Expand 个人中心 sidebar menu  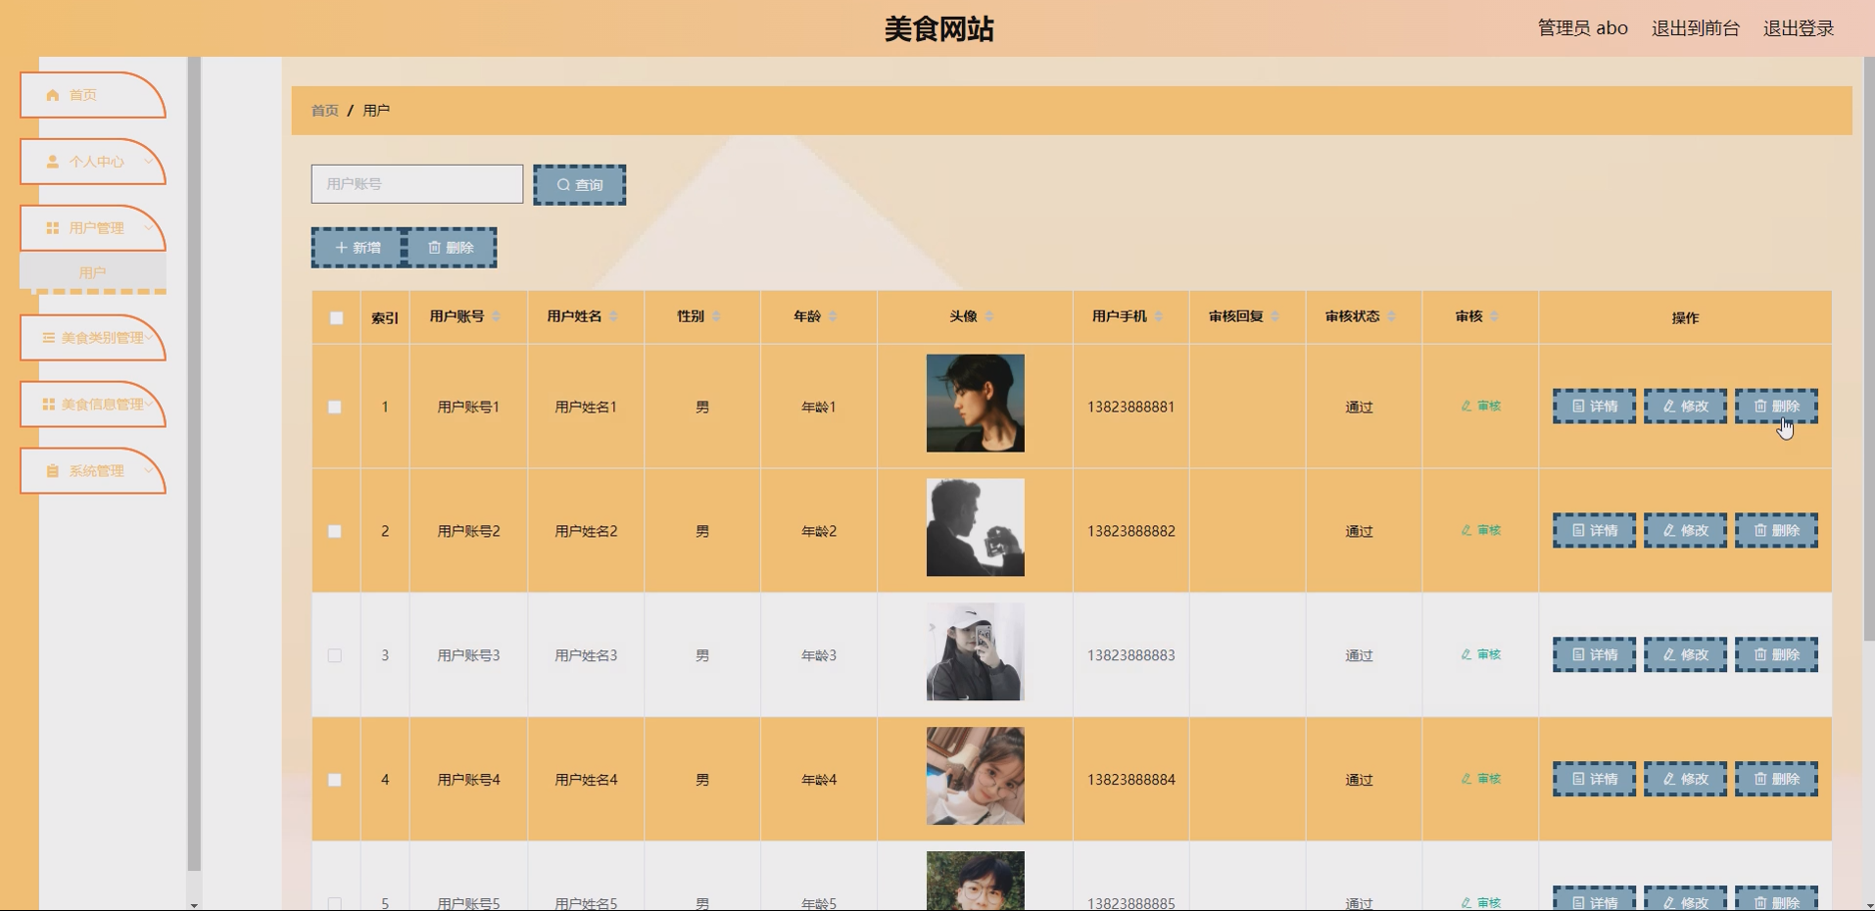tap(92, 162)
